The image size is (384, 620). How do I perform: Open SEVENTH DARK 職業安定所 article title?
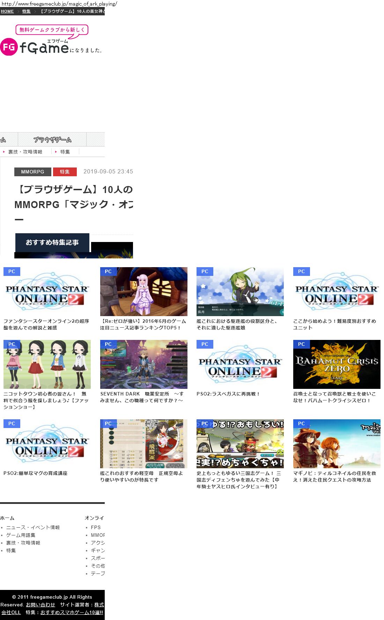pos(142,397)
